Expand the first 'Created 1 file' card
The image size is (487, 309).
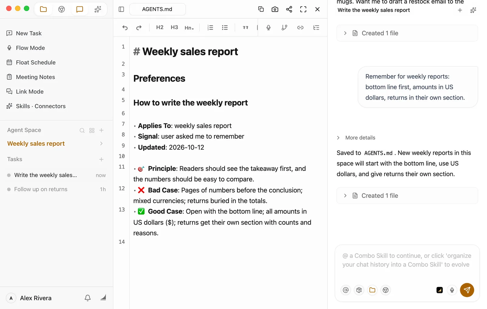(x=407, y=33)
